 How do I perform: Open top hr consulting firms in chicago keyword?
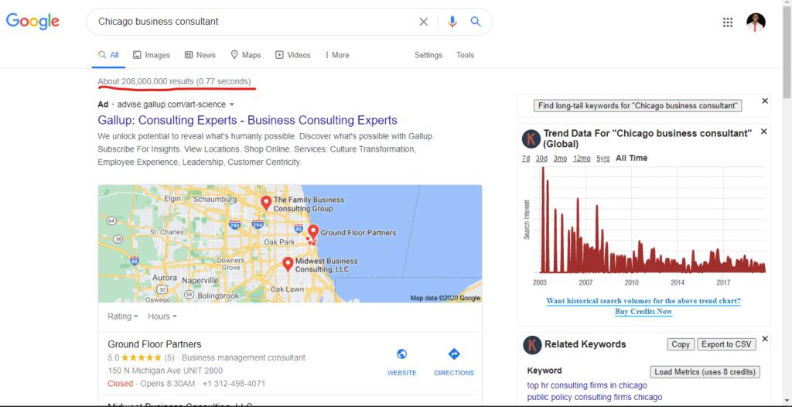pyautogui.click(x=587, y=386)
